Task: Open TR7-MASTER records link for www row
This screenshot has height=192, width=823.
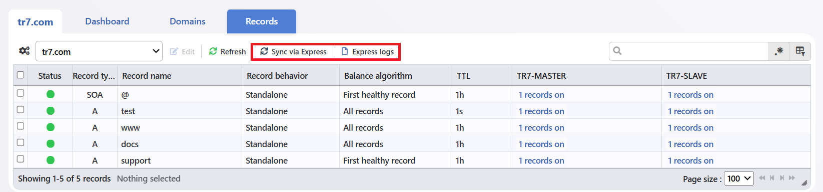Action: (x=541, y=128)
